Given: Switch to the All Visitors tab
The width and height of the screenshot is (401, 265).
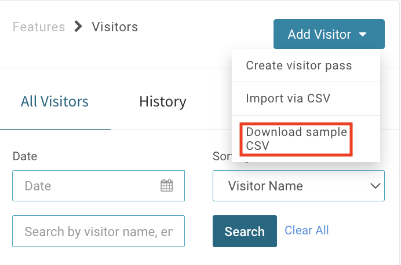Looking at the screenshot, I should tap(54, 101).
